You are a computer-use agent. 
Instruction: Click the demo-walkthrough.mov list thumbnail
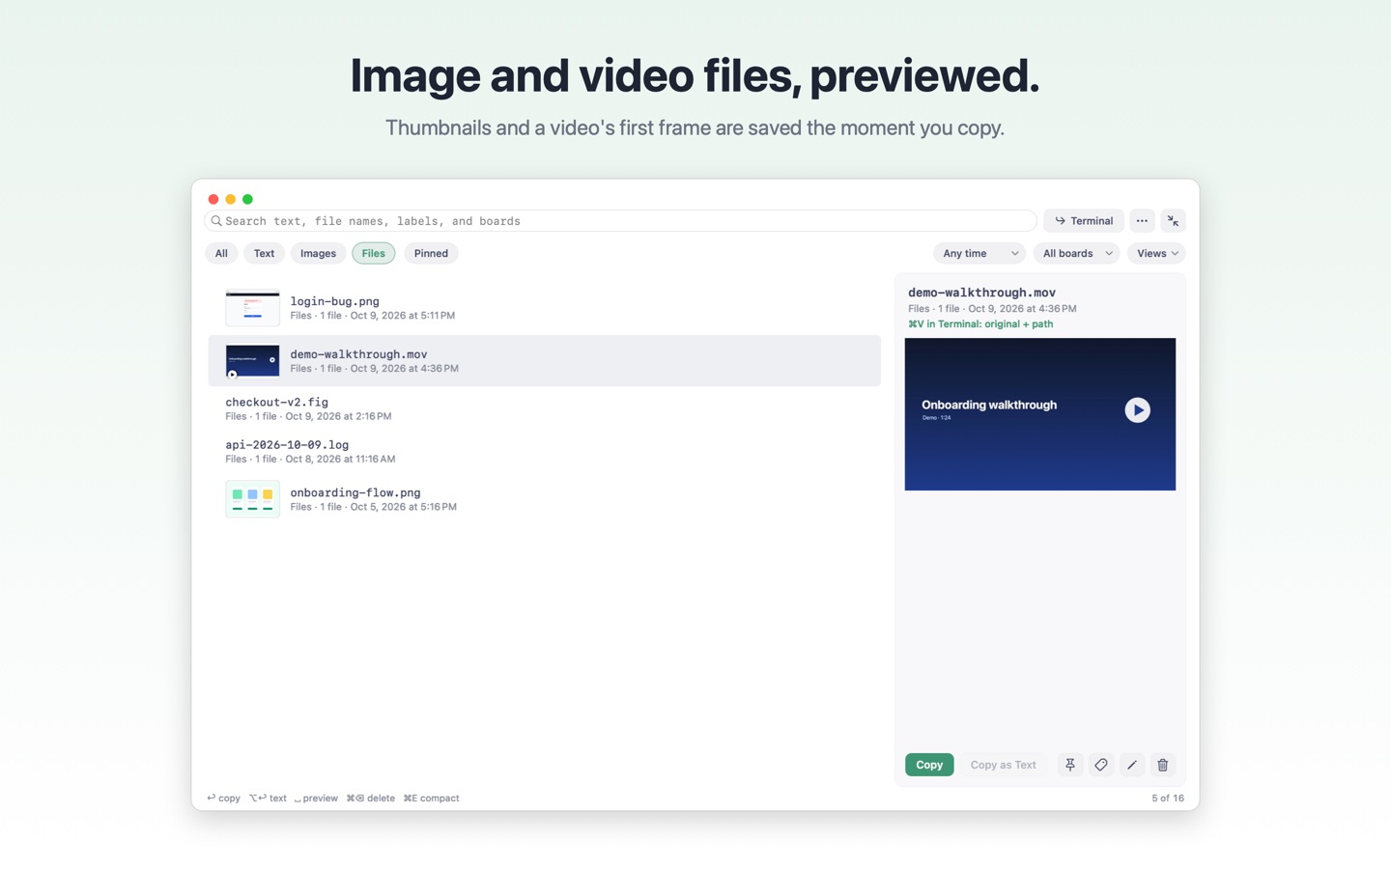point(252,361)
